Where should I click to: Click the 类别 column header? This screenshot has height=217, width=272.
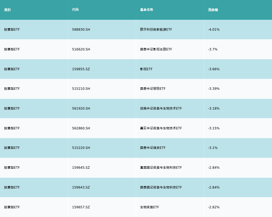click(7, 10)
